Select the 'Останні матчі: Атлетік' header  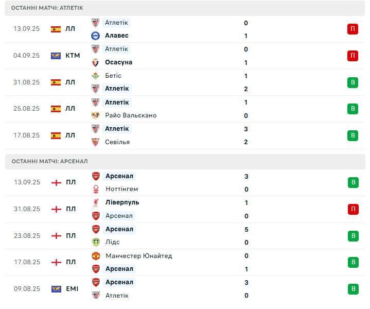tap(185, 8)
